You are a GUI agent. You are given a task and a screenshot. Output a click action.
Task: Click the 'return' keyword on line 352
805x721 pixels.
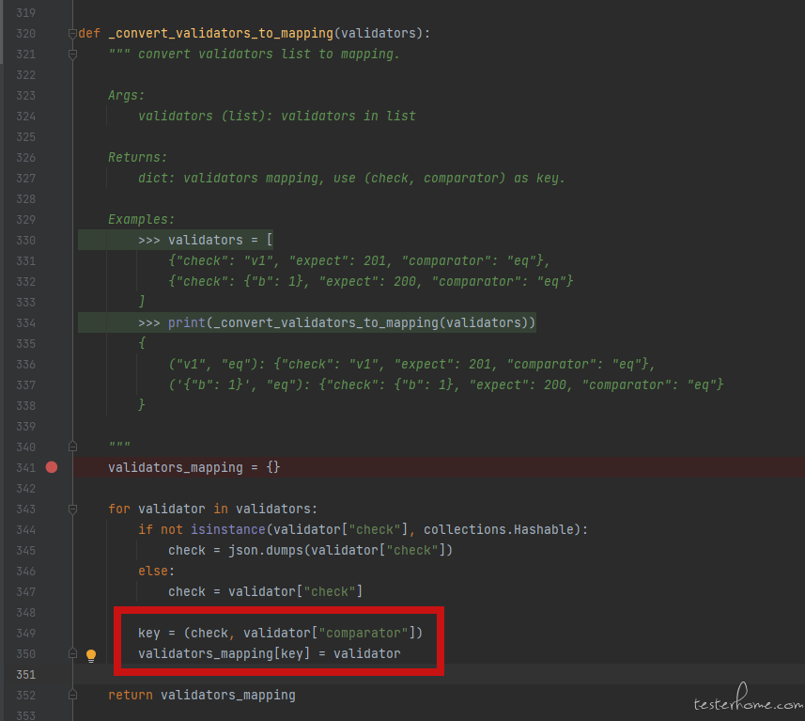tap(131, 695)
